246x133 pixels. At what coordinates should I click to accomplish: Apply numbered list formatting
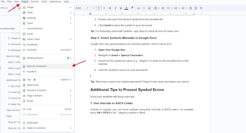pyautogui.click(x=183, y=8)
